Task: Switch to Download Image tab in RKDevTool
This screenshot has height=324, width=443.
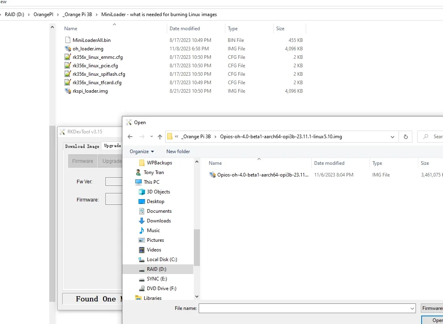Action: pos(82,146)
